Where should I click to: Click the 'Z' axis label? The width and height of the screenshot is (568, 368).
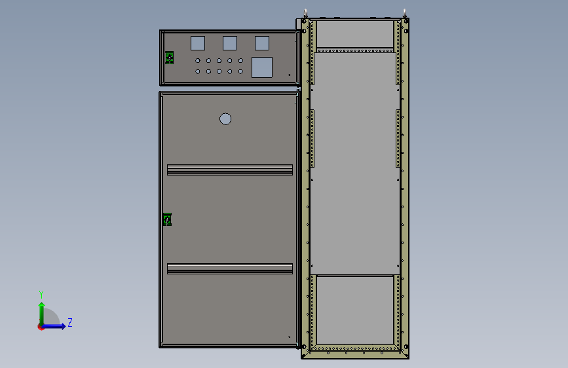tap(70, 322)
